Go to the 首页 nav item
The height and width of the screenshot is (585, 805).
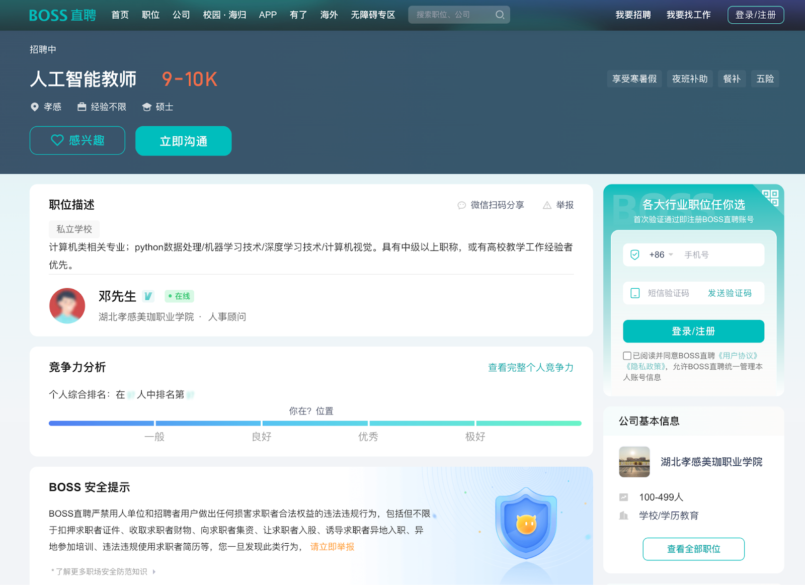pos(120,15)
